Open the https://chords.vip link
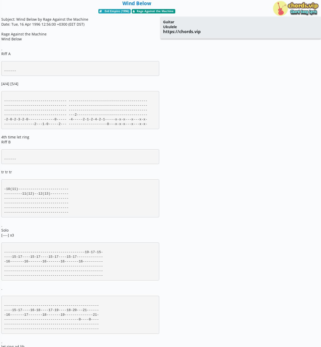This screenshot has width=321, height=347. (x=182, y=32)
